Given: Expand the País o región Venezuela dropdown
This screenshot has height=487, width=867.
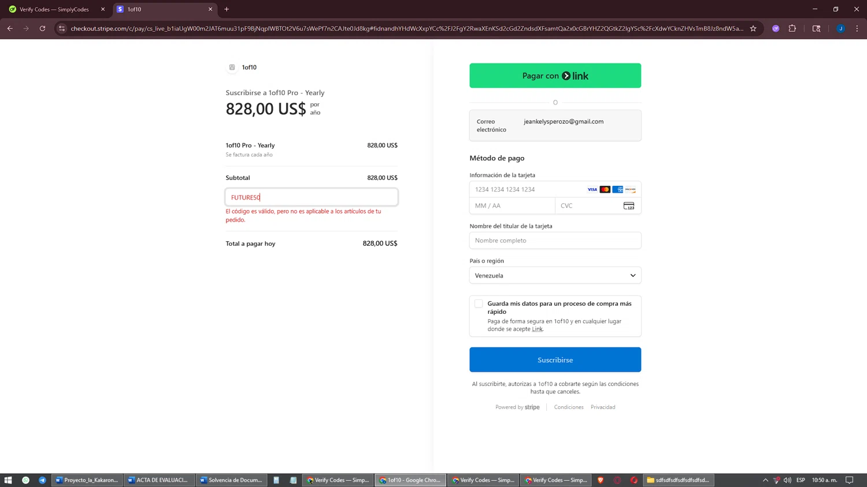Looking at the screenshot, I should point(555,275).
